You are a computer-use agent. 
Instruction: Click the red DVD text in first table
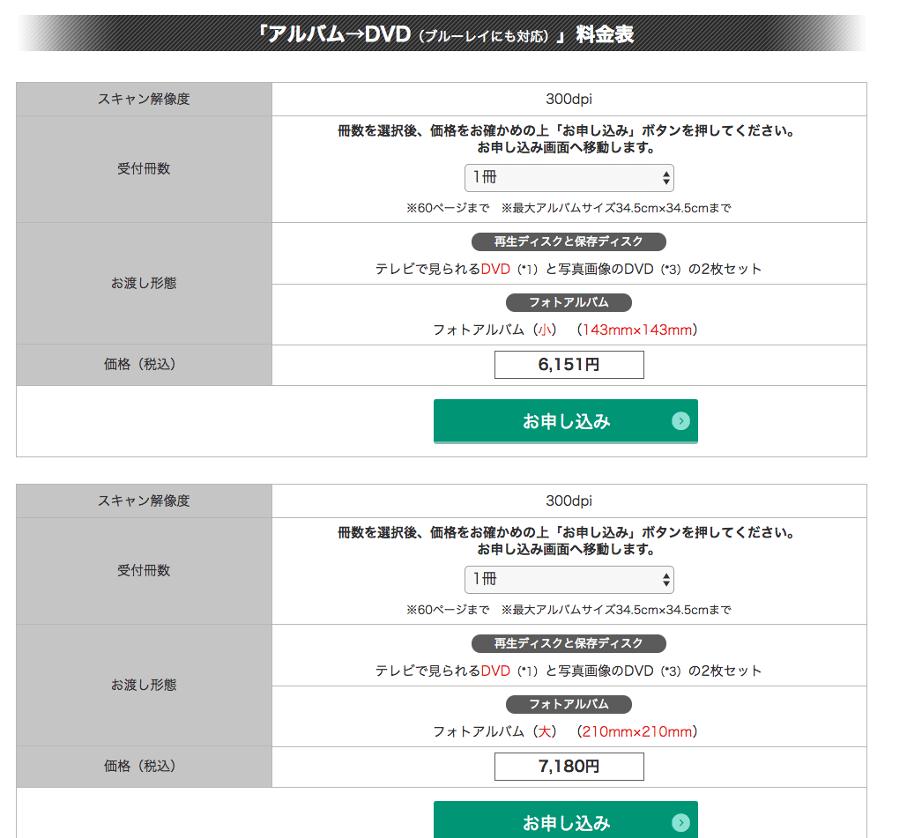click(495, 269)
